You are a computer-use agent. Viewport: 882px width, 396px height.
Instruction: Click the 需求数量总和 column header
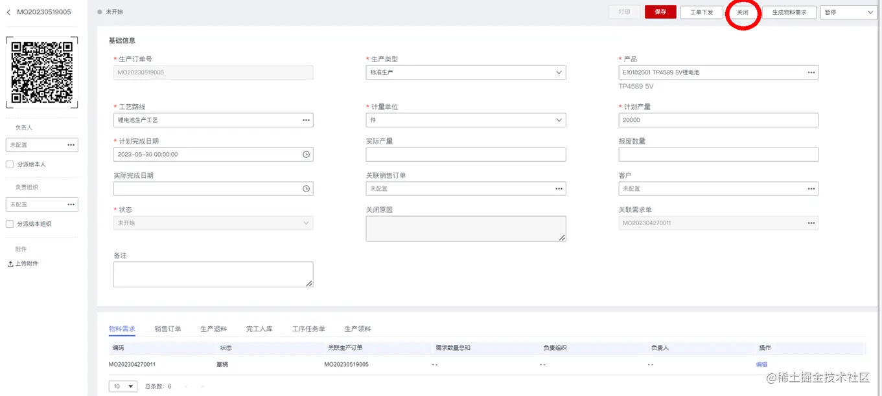click(x=453, y=348)
